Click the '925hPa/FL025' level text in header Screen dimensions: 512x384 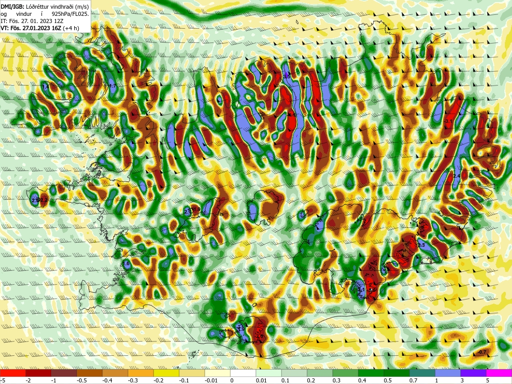tap(70, 14)
